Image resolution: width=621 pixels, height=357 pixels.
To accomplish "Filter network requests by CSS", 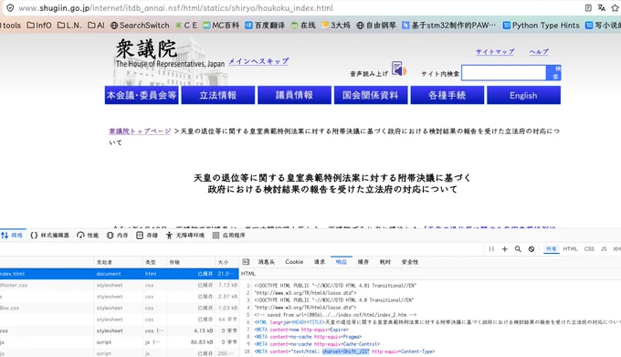I will [589, 249].
